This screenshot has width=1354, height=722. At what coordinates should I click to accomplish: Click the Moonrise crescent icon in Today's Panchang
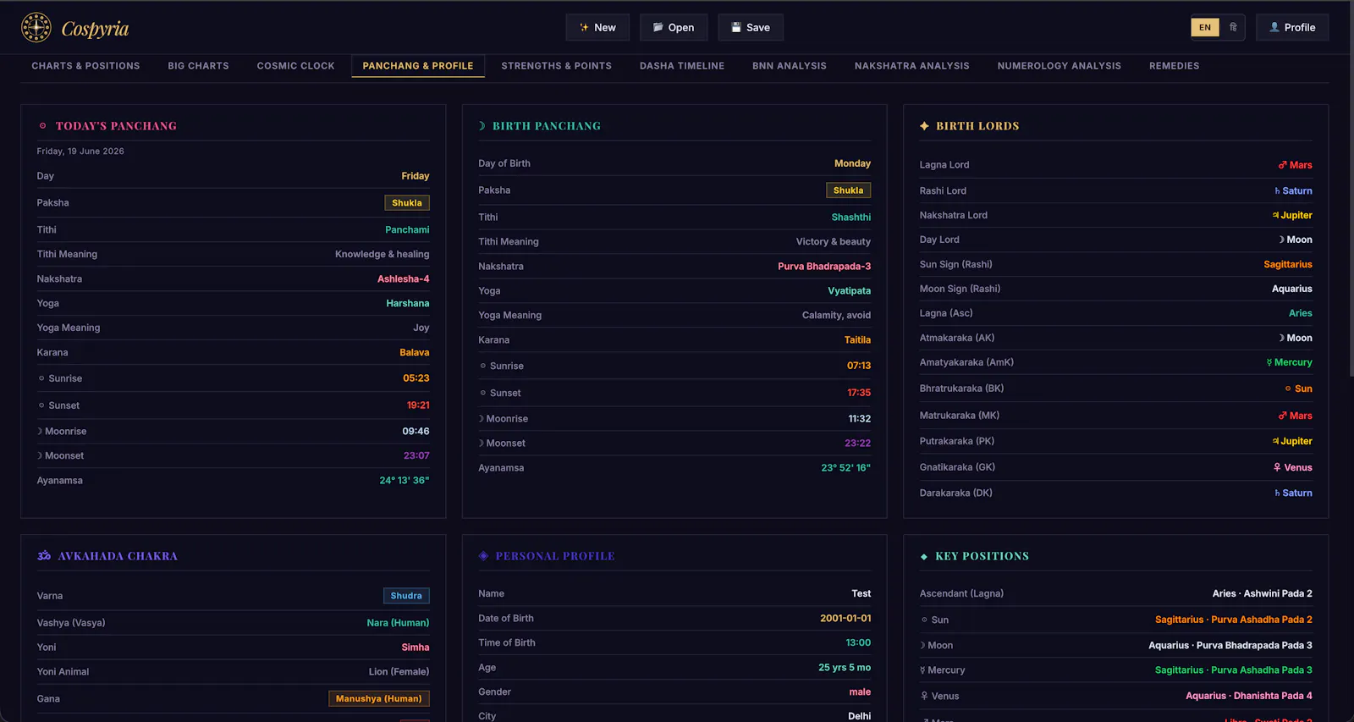40,432
